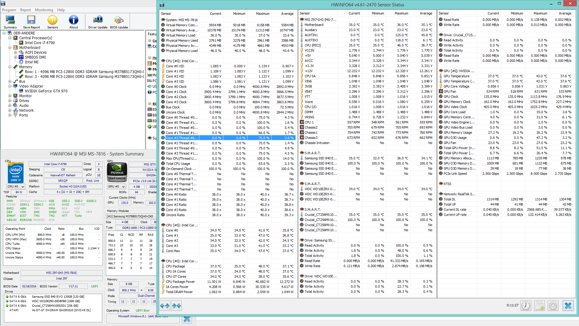Reset sensor timer with clock icon
Image resolution: width=579 pixels, height=326 pixels.
pos(526,305)
